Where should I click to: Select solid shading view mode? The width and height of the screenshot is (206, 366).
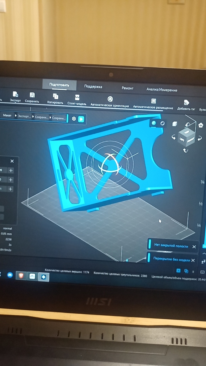(x=154, y=123)
